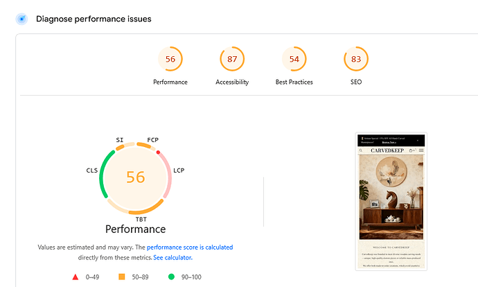Click the hamburger menu icon in site preview
This screenshot has width=478, height=287.
pos(421,150)
